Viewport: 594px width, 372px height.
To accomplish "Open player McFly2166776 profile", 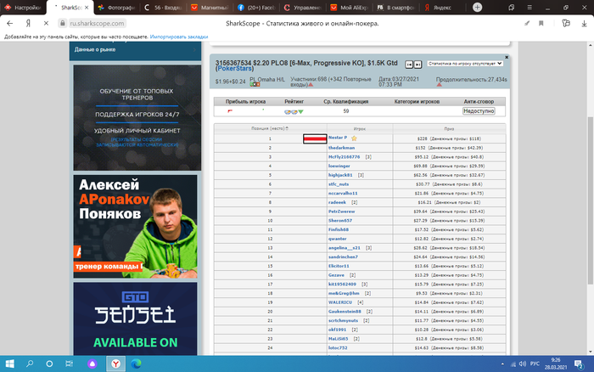I will point(344,157).
